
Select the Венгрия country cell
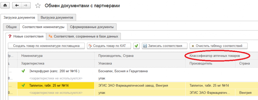(246, 93)
